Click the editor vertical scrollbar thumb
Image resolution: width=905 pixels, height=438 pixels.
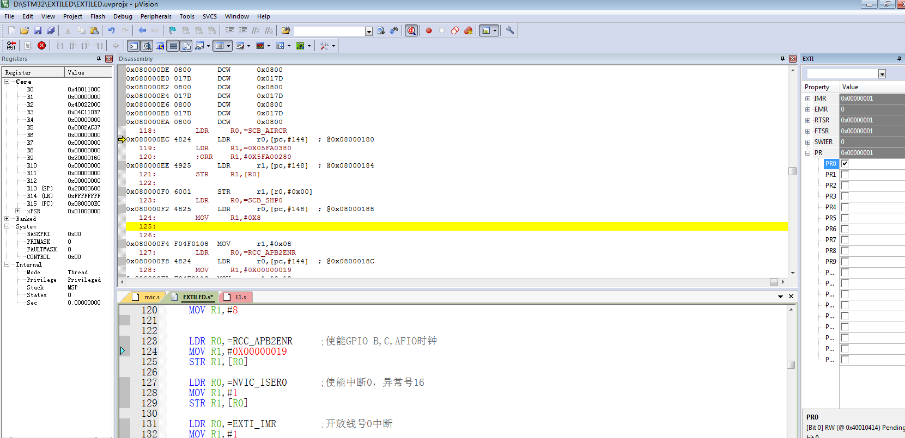click(x=791, y=365)
